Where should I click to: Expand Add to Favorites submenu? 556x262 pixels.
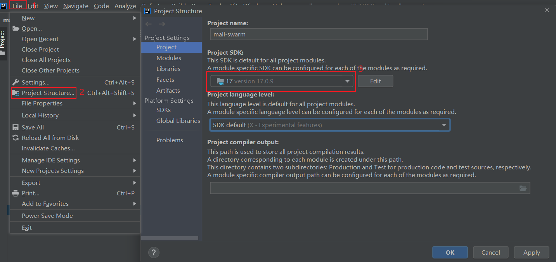point(75,203)
